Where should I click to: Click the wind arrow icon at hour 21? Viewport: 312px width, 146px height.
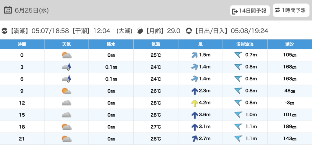point(194,139)
